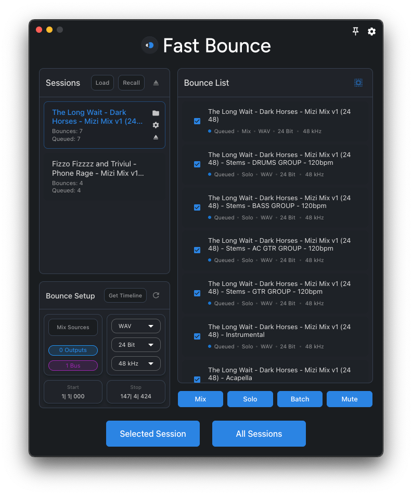Click the purple 1 Bus pill
The width and height of the screenshot is (412, 495).
[x=73, y=366]
